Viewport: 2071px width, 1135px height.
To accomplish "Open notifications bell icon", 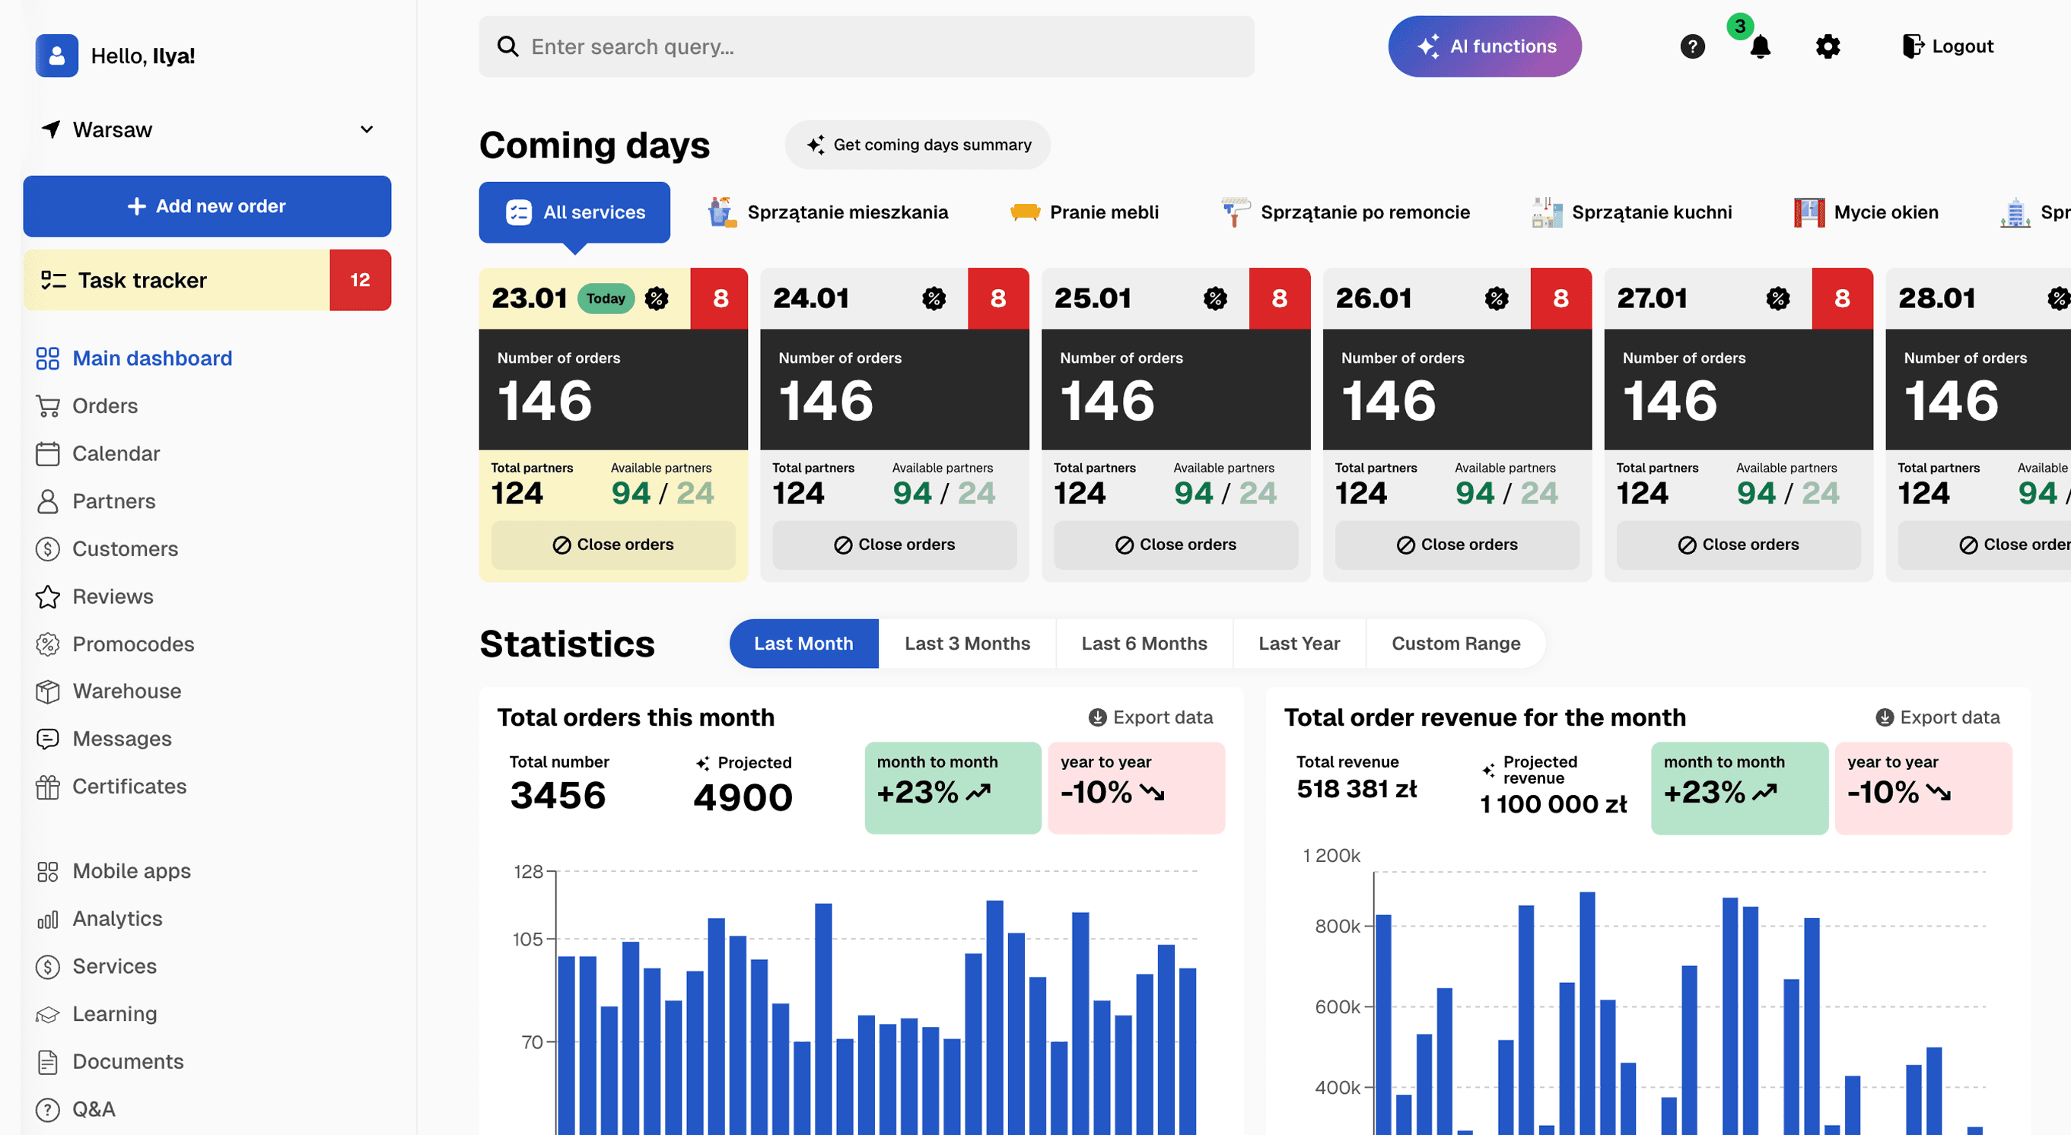I will click(x=1759, y=46).
